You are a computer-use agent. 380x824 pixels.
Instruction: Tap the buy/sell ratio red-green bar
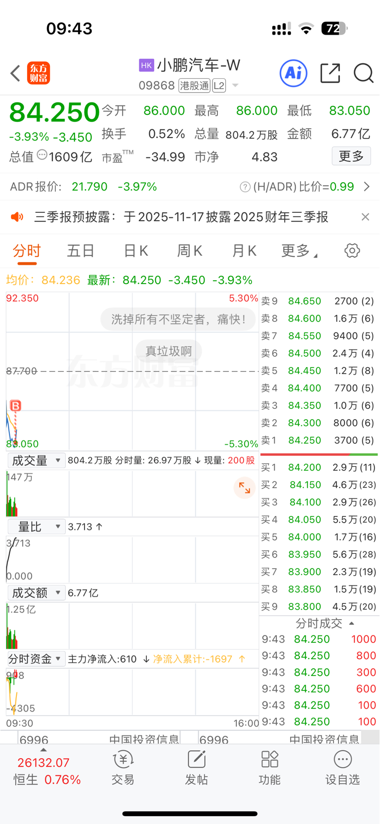(x=319, y=454)
